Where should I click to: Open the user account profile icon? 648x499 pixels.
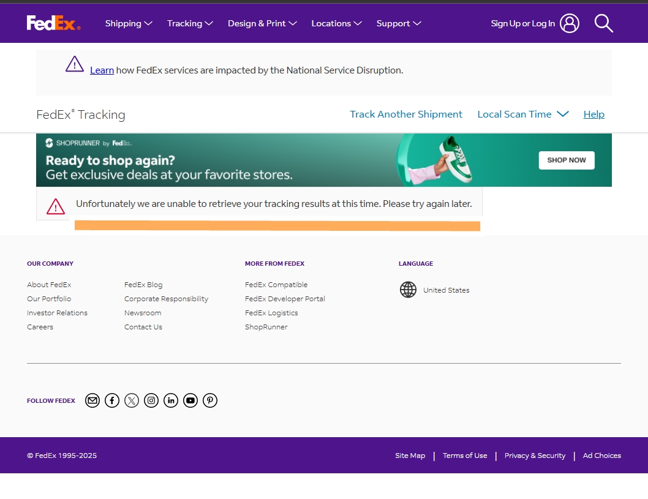570,23
